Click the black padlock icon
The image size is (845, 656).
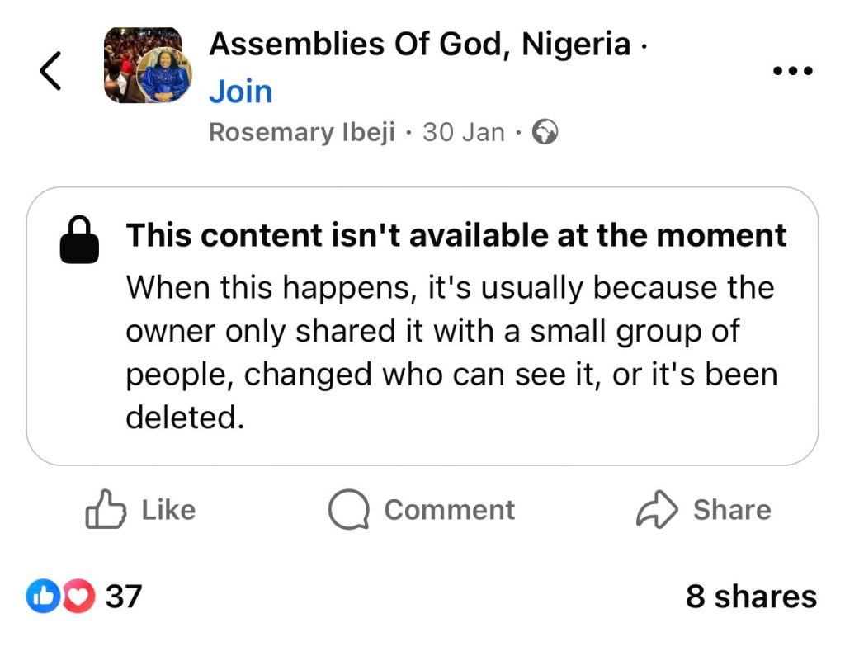79,239
